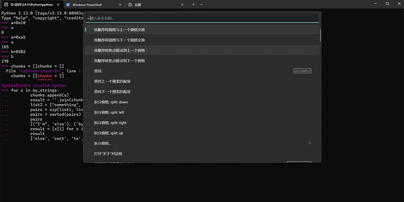Close the Windows PowerShell tab

pyautogui.click(x=120, y=5)
